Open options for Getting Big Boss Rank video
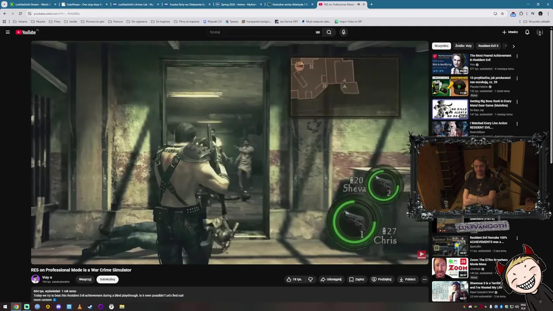This screenshot has width=553, height=311. click(517, 102)
